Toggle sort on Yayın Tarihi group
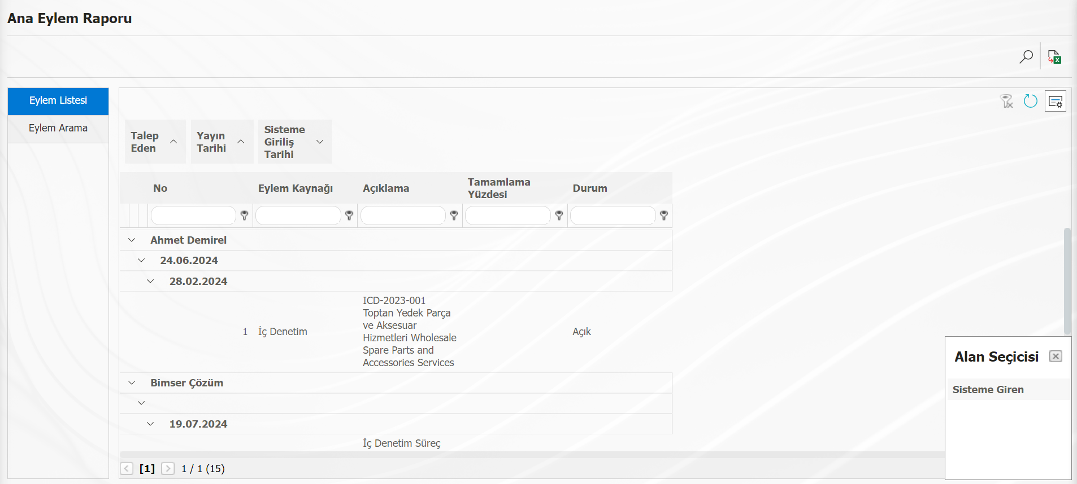 [222, 142]
